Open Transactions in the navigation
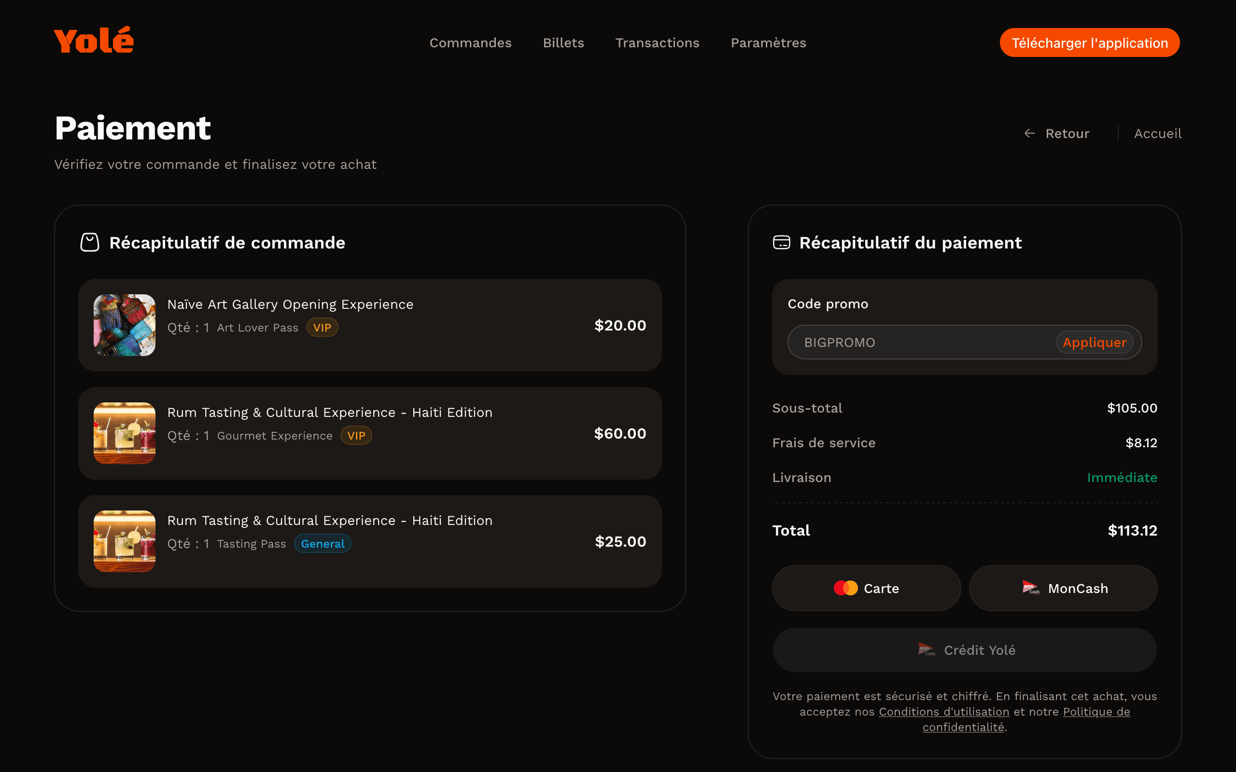Viewport: 1236px width, 772px height. [657, 43]
